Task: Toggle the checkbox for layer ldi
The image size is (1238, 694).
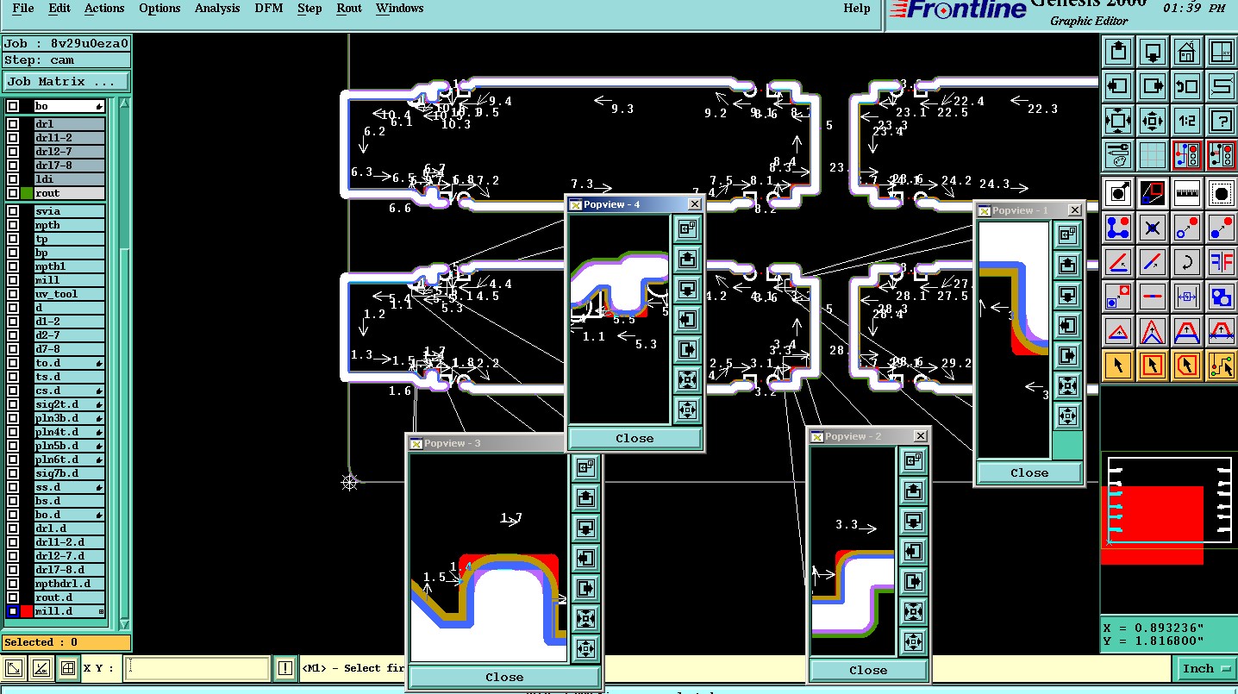Action: 13,179
